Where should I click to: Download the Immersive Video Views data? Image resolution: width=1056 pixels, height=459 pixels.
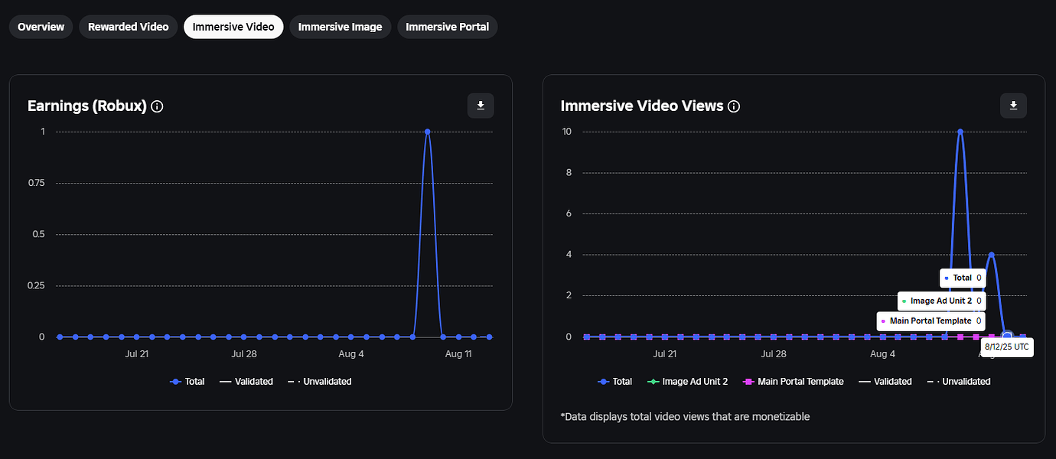(x=1013, y=106)
